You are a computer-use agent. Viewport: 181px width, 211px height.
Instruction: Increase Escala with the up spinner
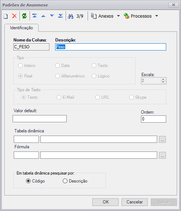(163, 79)
